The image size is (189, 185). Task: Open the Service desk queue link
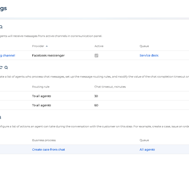[x=149, y=56]
